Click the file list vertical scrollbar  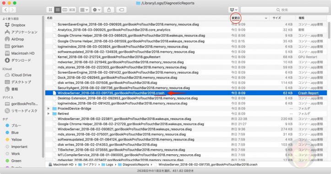329,30
